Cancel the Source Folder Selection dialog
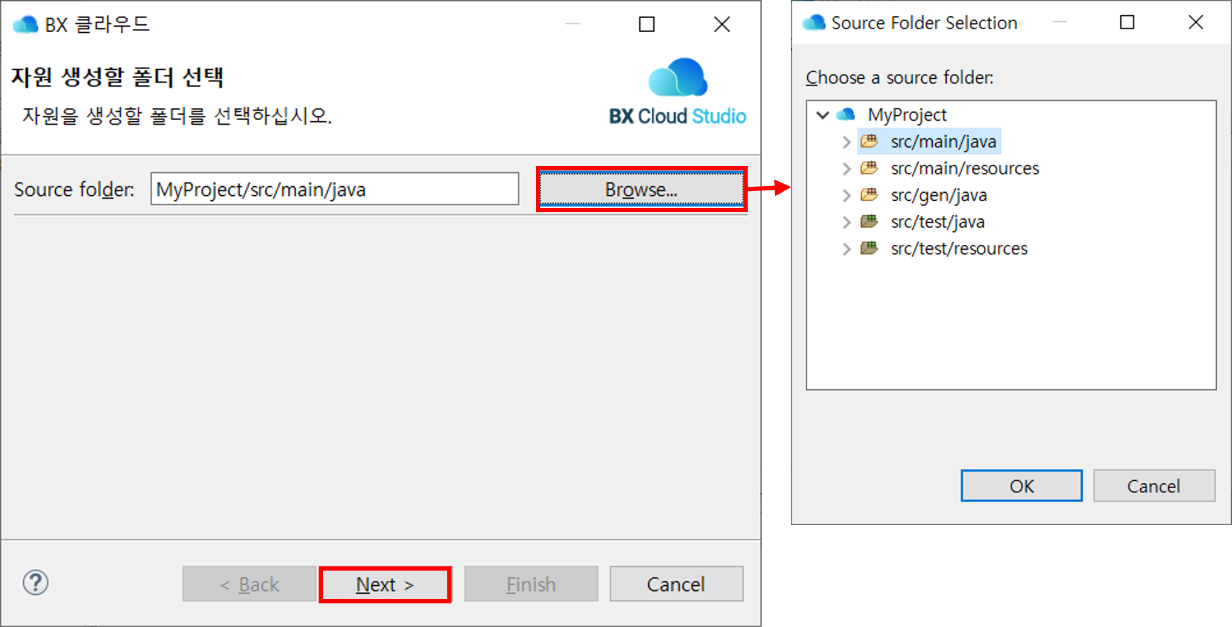 [1153, 486]
